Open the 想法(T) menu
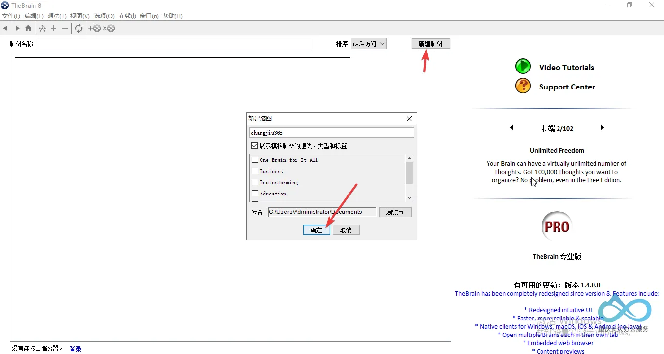Image resolution: width=664 pixels, height=354 pixels. point(57,16)
